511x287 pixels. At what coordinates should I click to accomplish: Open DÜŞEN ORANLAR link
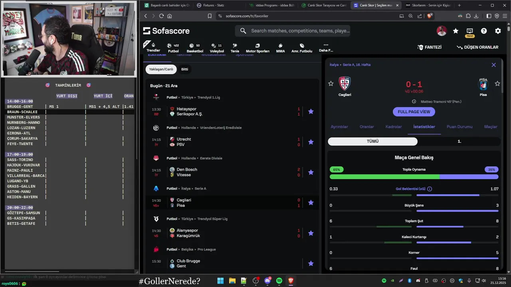[477, 47]
